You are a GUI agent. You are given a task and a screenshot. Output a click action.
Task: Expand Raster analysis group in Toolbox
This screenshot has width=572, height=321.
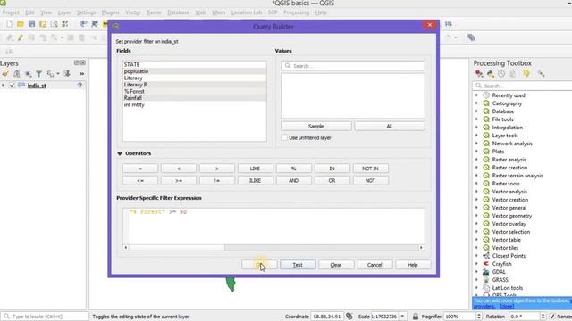pos(476,160)
